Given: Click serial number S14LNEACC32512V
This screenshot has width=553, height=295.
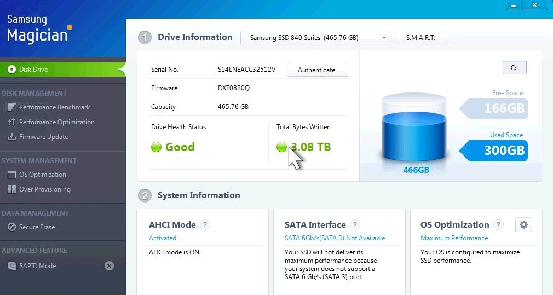Looking at the screenshot, I should (246, 70).
